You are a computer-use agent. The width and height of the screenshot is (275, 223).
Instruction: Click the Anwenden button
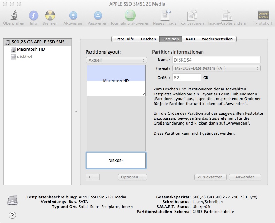[x=245, y=177]
